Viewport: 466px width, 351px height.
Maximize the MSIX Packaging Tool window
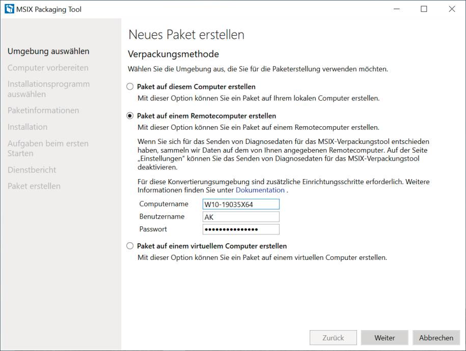point(424,9)
